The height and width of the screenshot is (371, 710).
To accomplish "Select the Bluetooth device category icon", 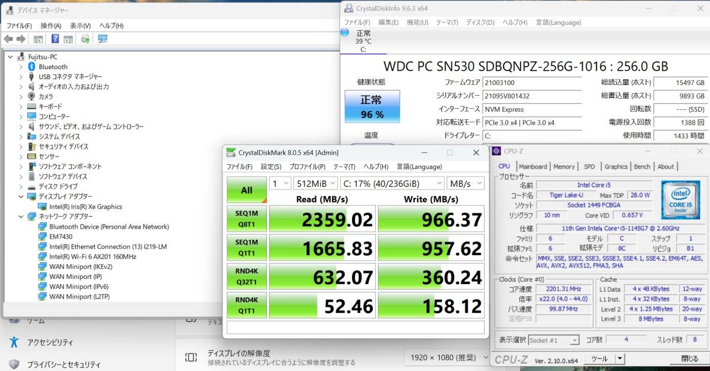I will (32, 67).
